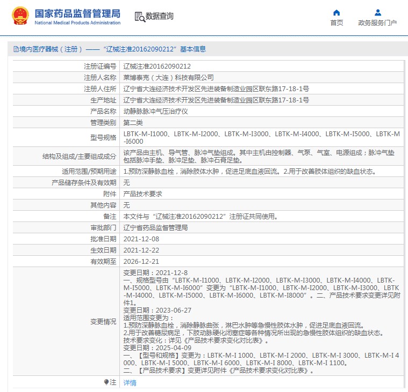Click the 产品技术要求 attachment cell
Image resolution: width=408 pixels, height=392 pixels.
[x=261, y=194]
